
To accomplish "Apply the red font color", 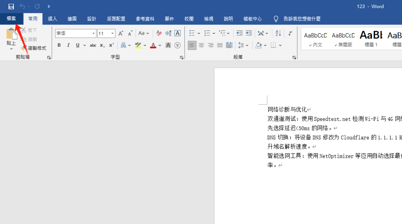I will tap(153, 45).
